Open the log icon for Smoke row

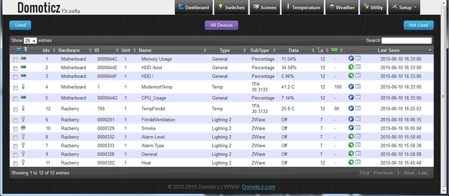tap(358, 128)
